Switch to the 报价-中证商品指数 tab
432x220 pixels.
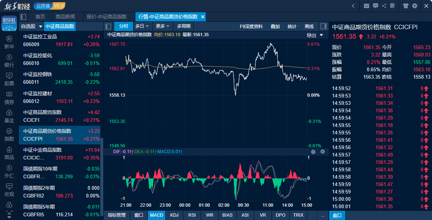point(107,17)
